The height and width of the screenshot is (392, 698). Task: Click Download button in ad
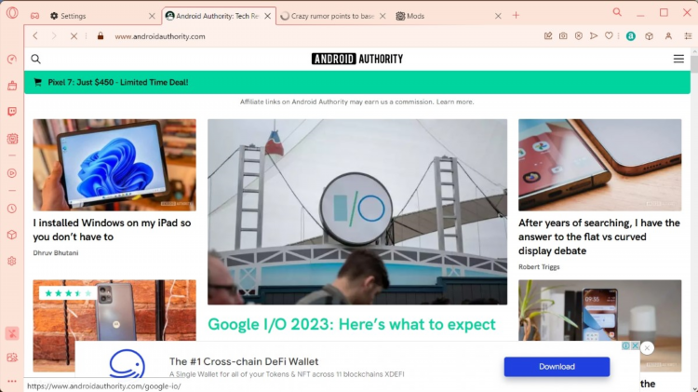pyautogui.click(x=557, y=367)
